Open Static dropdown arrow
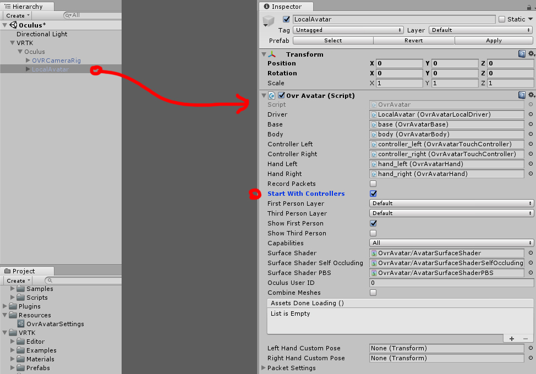The height and width of the screenshot is (374, 536). click(530, 19)
